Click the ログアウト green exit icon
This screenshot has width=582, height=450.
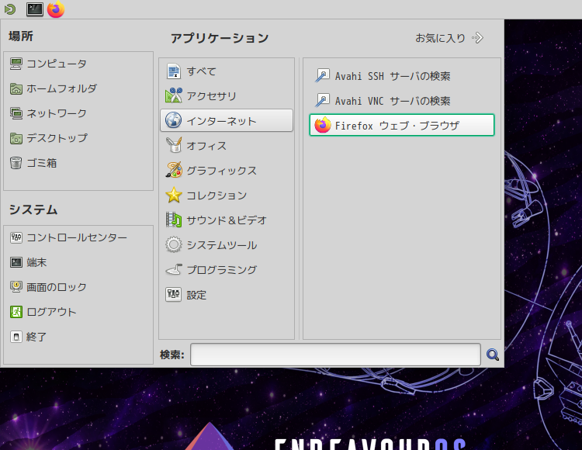coord(16,312)
